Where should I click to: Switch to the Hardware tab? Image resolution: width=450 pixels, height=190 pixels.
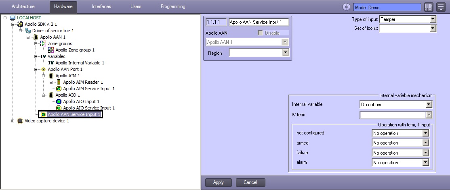click(63, 6)
